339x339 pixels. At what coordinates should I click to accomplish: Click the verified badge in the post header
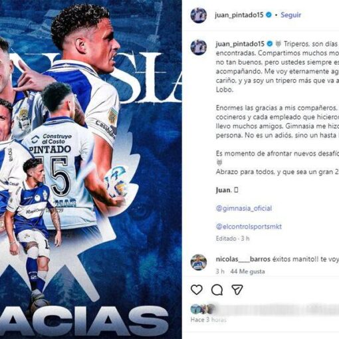[269, 15]
